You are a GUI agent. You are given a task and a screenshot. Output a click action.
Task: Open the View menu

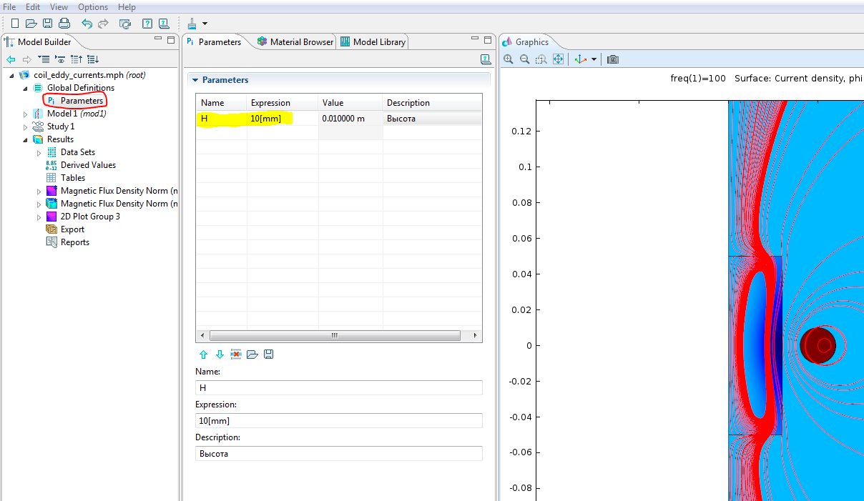(59, 7)
